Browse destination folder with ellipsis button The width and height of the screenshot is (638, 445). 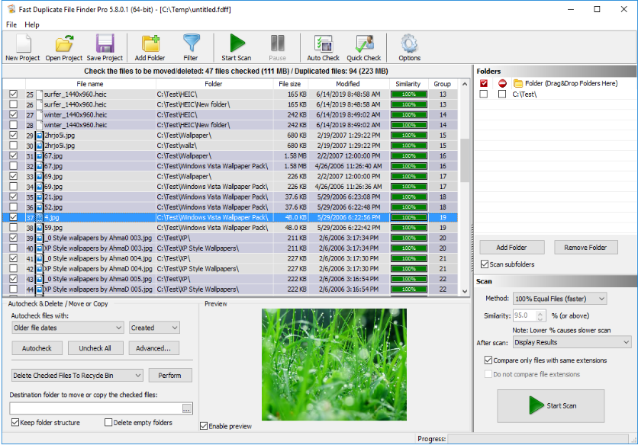187,409
